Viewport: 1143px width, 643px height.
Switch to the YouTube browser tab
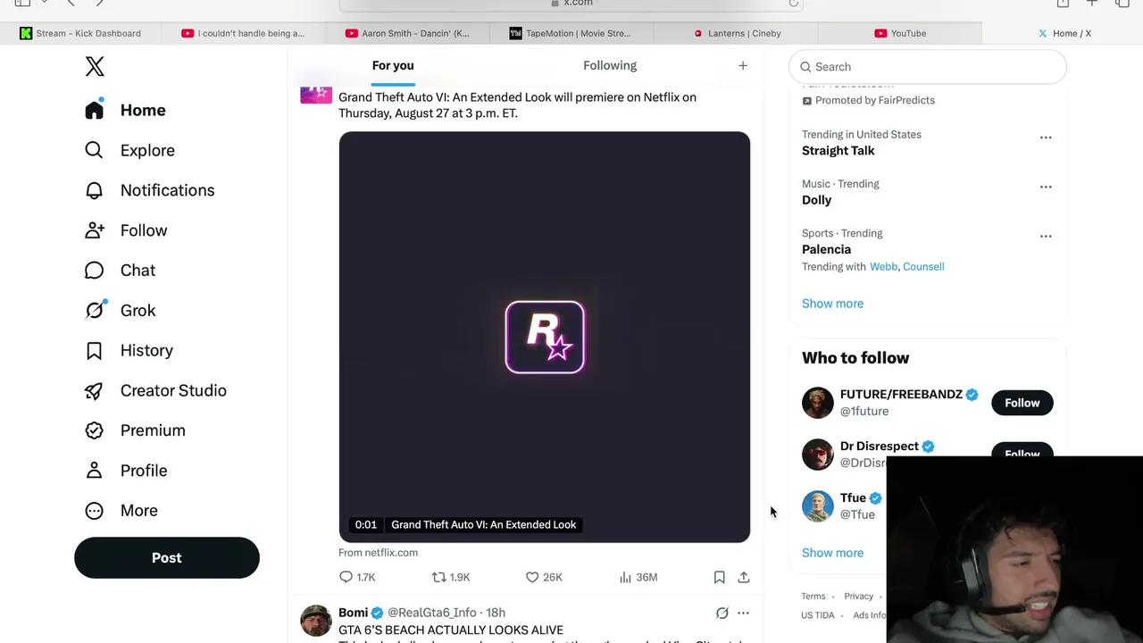[x=900, y=33]
